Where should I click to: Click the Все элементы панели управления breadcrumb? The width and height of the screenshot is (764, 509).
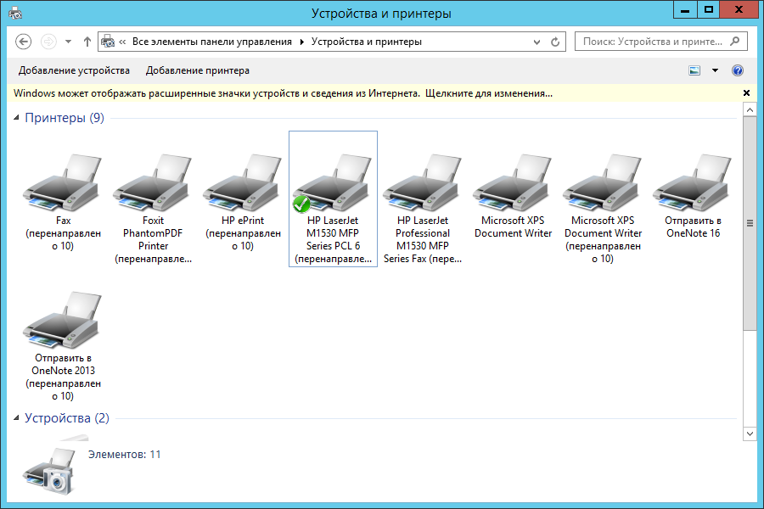point(212,42)
